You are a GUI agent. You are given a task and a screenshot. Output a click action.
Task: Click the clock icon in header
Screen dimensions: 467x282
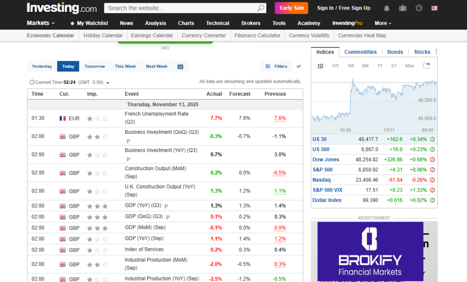[x=419, y=8]
